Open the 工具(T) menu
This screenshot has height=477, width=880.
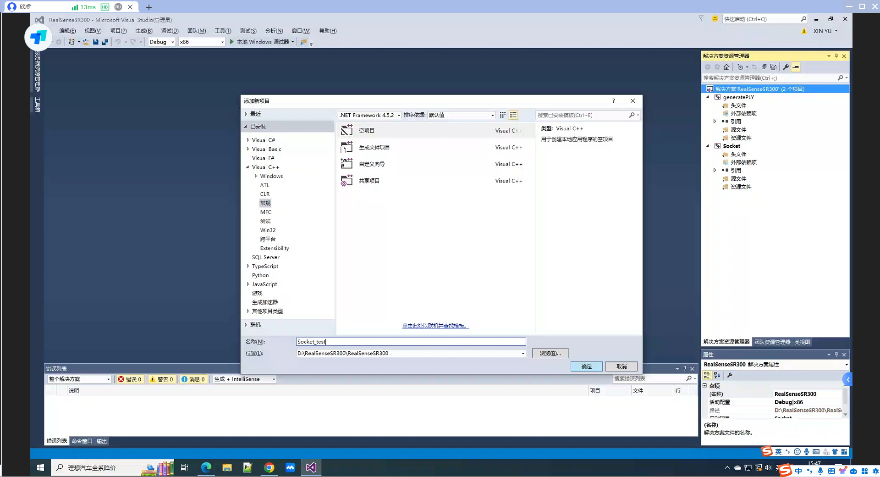pos(223,31)
